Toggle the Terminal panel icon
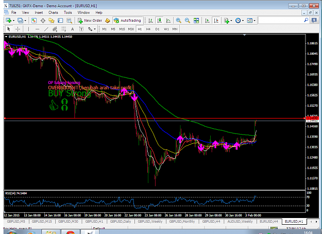The height and width of the screenshot is (234, 322). click(60, 20)
